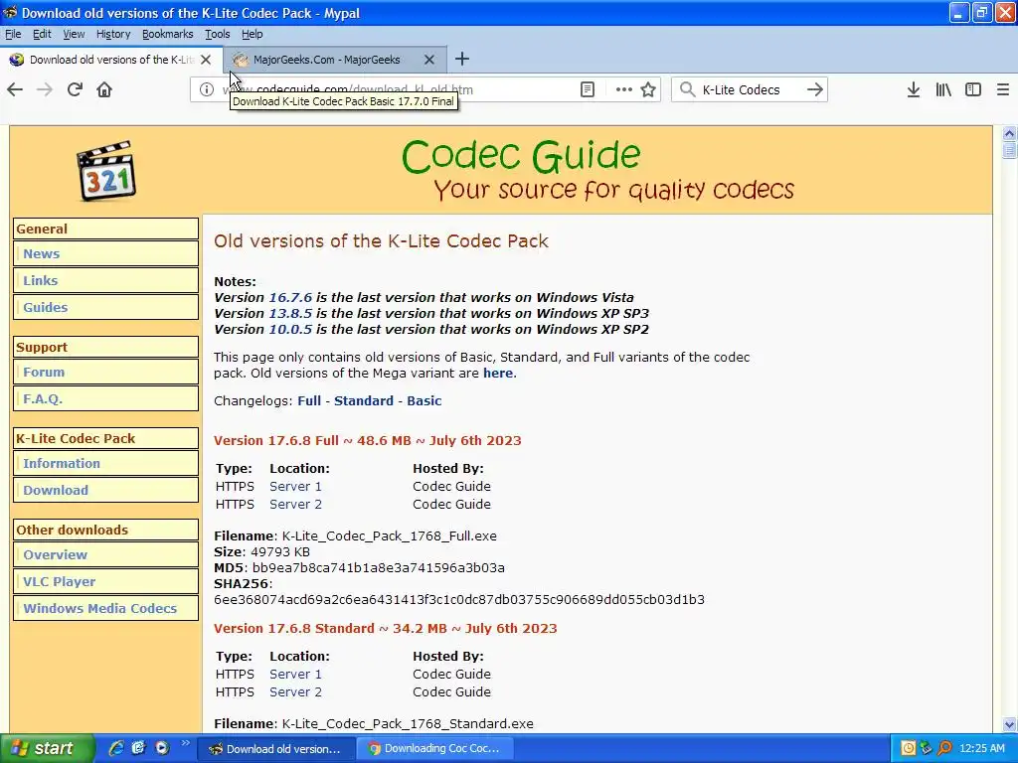The height and width of the screenshot is (763, 1018).
Task: Open page actions three-dot menu
Action: [624, 89]
